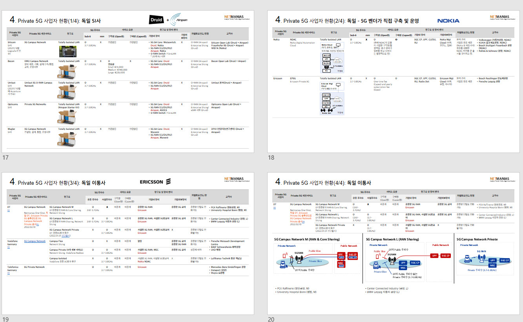Click the Nokia Cloud architecture diagram on slide 18
Image resolution: width=523 pixels, height=322 pixels.
tap(332, 58)
